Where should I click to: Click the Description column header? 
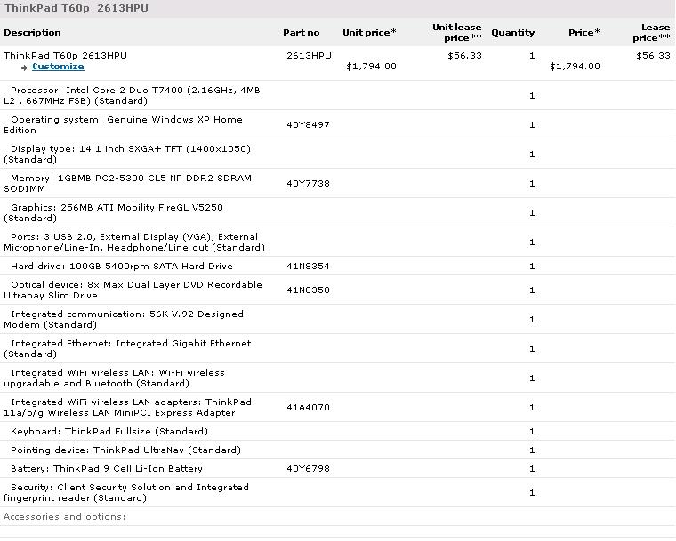32,32
